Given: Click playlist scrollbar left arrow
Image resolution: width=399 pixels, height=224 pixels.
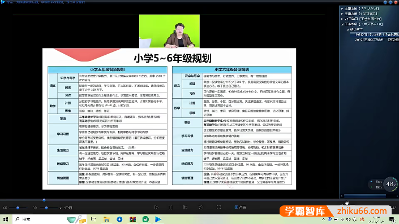Looking at the screenshot, I should (x=341, y=196).
